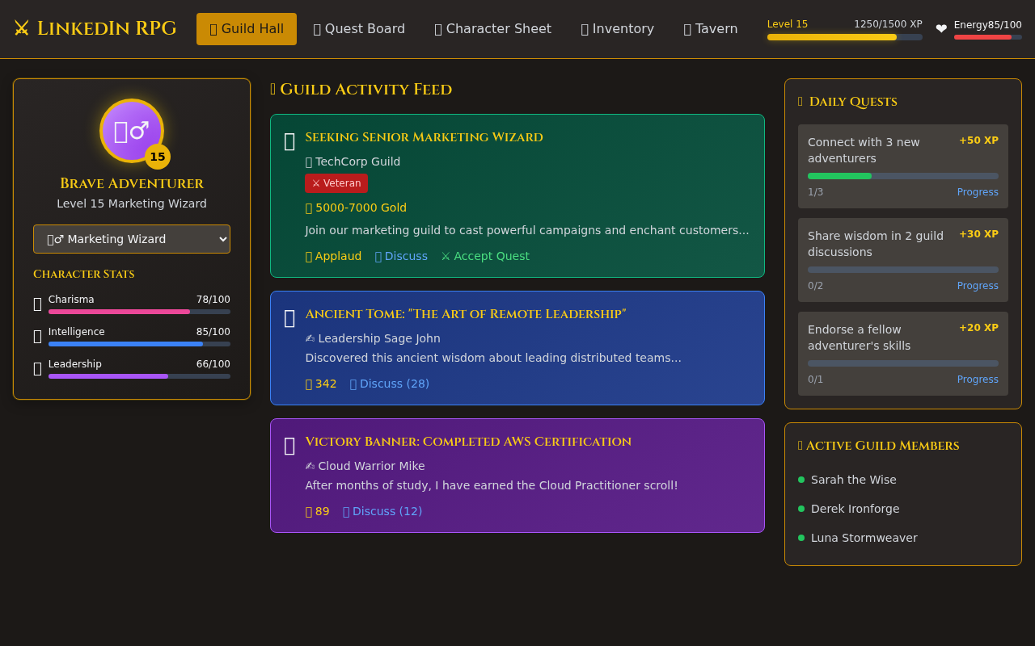Applaud the TechCorp Guild post
1035x646 pixels.
coord(333,256)
